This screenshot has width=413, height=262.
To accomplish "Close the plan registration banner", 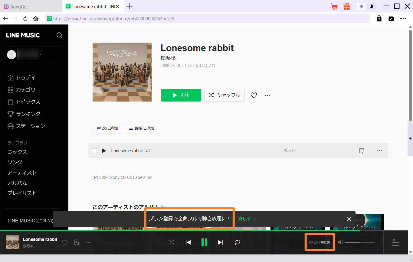I will pyautogui.click(x=349, y=219).
